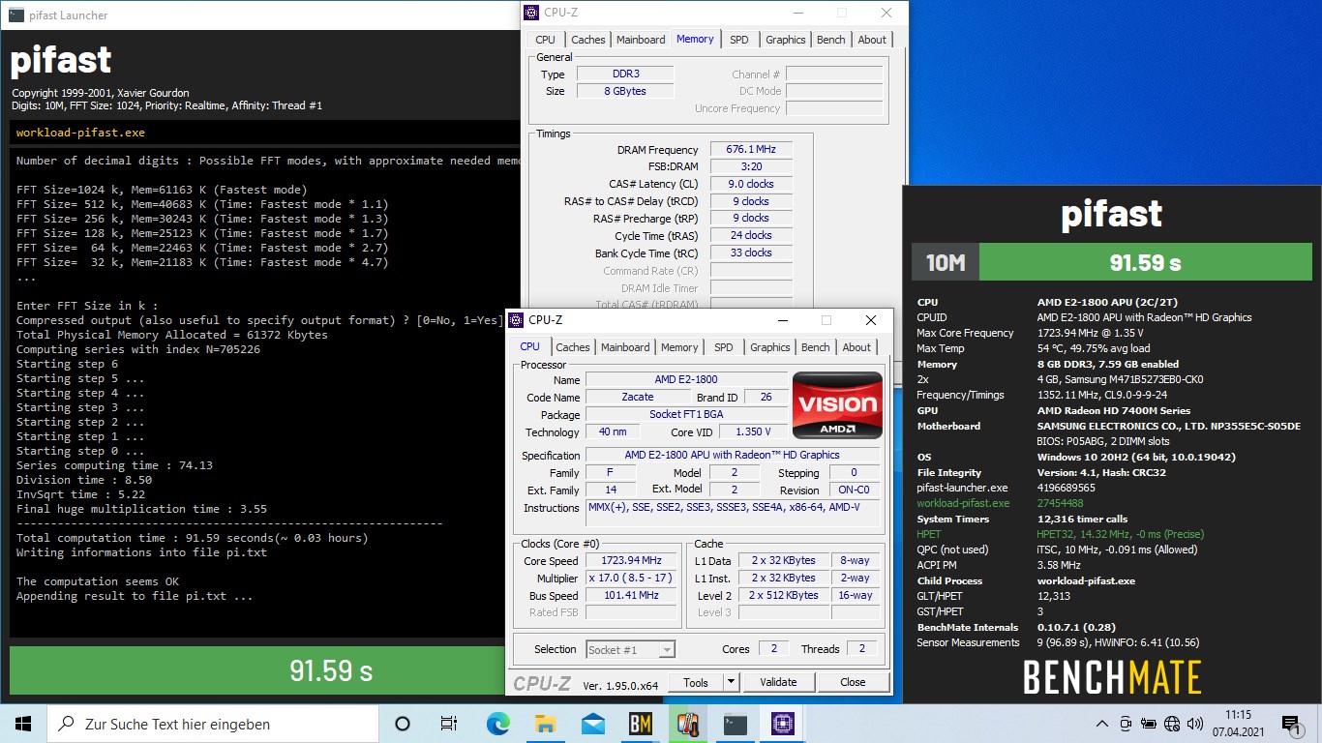Viewport: 1322px width, 743px height.
Task: Click Total computation time line in console
Action: tap(193, 538)
